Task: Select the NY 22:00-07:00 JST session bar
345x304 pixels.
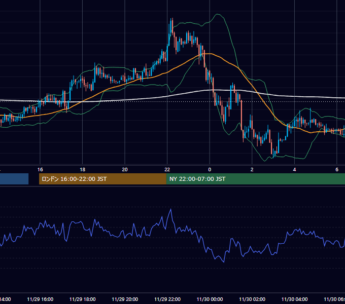Action: tap(255, 179)
